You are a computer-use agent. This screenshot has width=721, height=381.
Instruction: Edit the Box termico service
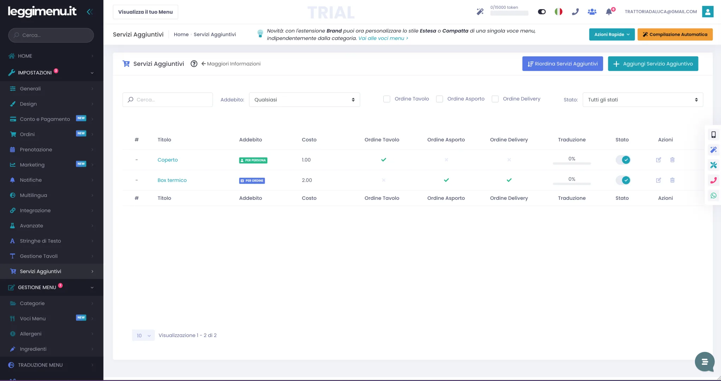tap(658, 180)
